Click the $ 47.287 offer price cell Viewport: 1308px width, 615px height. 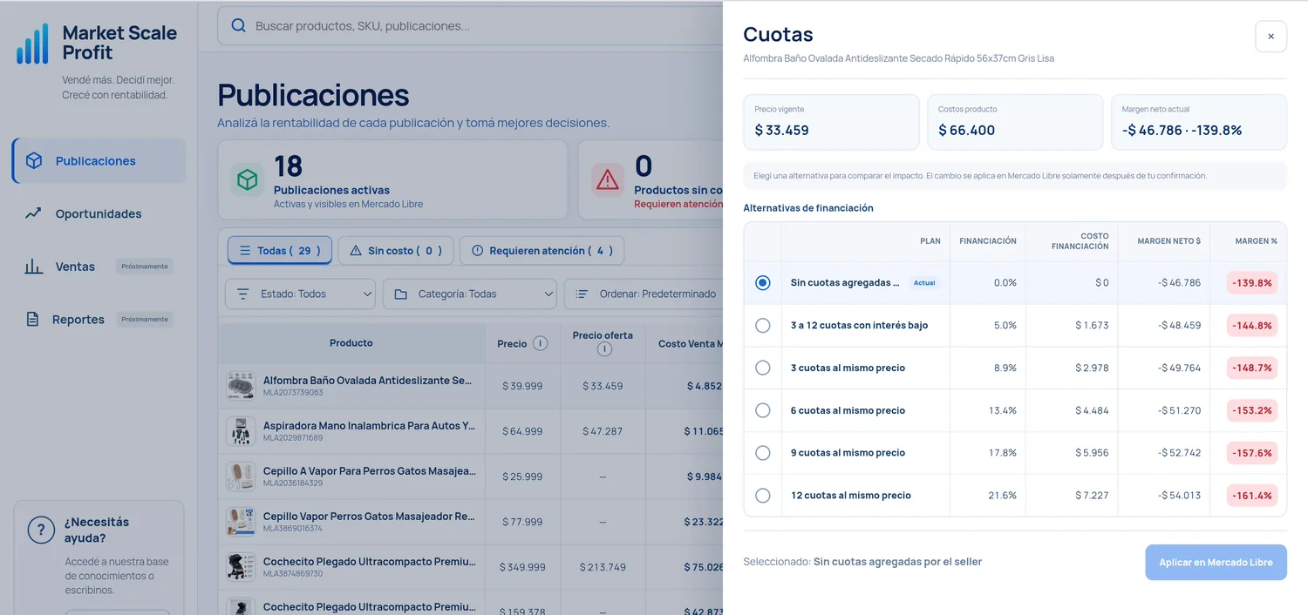pos(603,431)
